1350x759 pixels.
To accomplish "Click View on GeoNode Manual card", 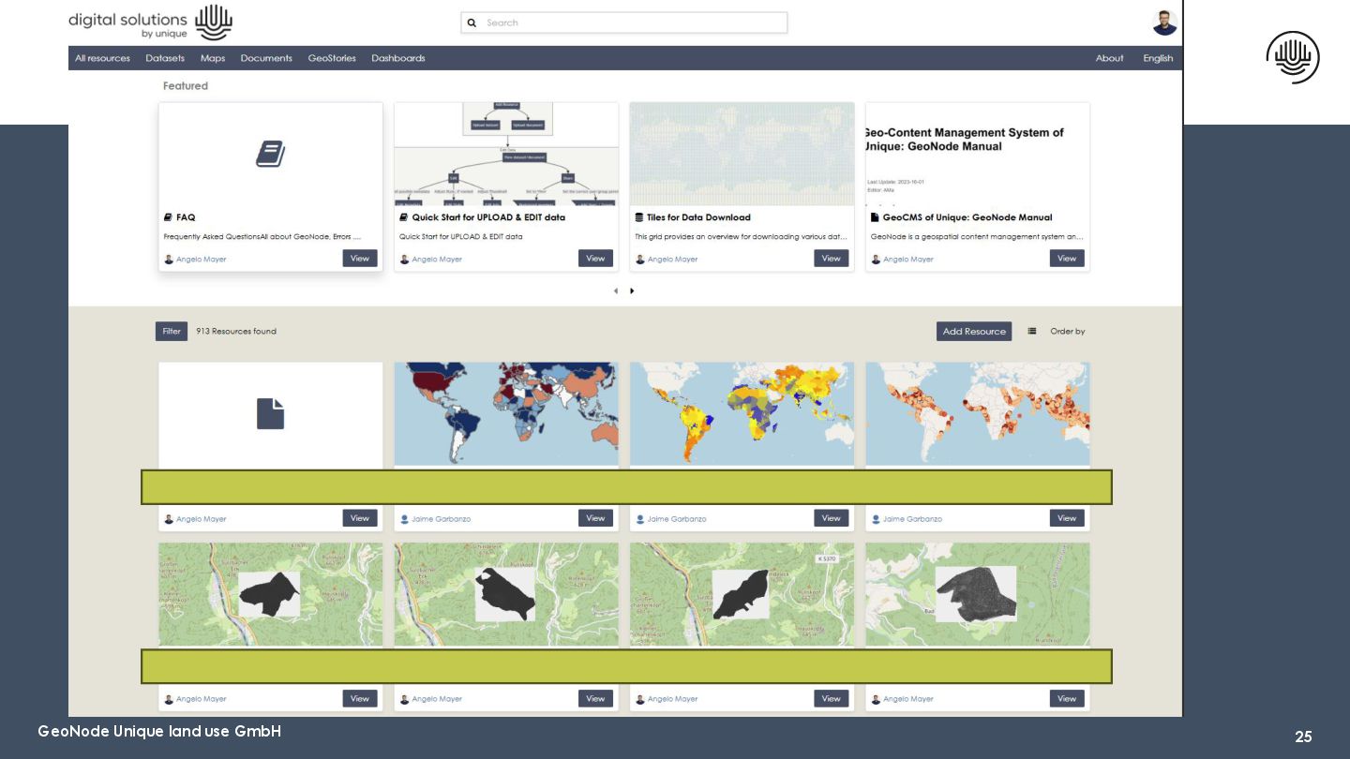I will click(1067, 259).
